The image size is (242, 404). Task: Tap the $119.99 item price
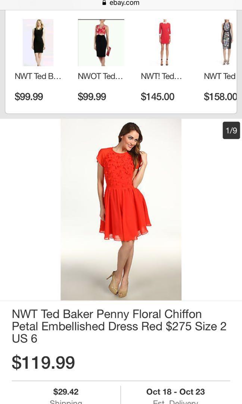pyautogui.click(x=43, y=362)
